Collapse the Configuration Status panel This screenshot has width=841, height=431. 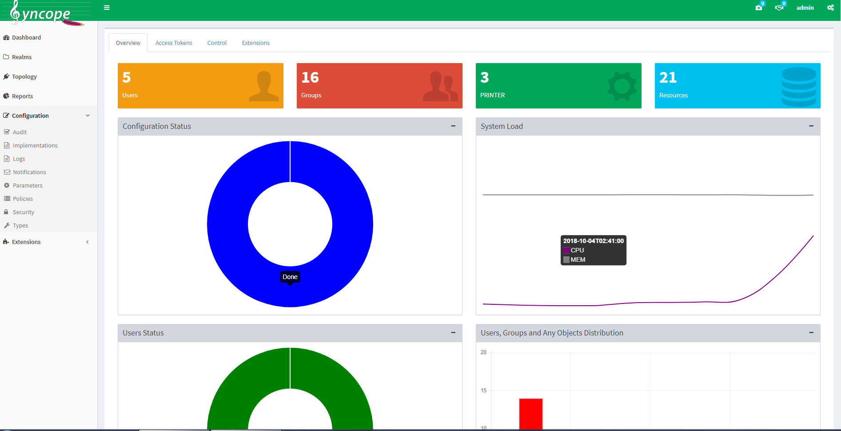(453, 126)
